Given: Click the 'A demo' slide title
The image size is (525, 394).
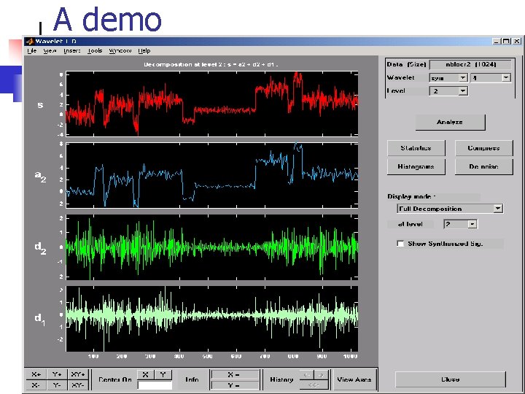Looking at the screenshot, I should point(107,20).
